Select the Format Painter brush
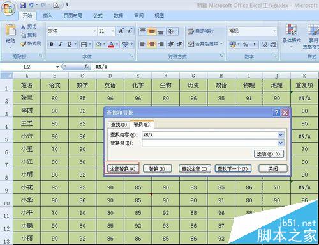 (23, 44)
